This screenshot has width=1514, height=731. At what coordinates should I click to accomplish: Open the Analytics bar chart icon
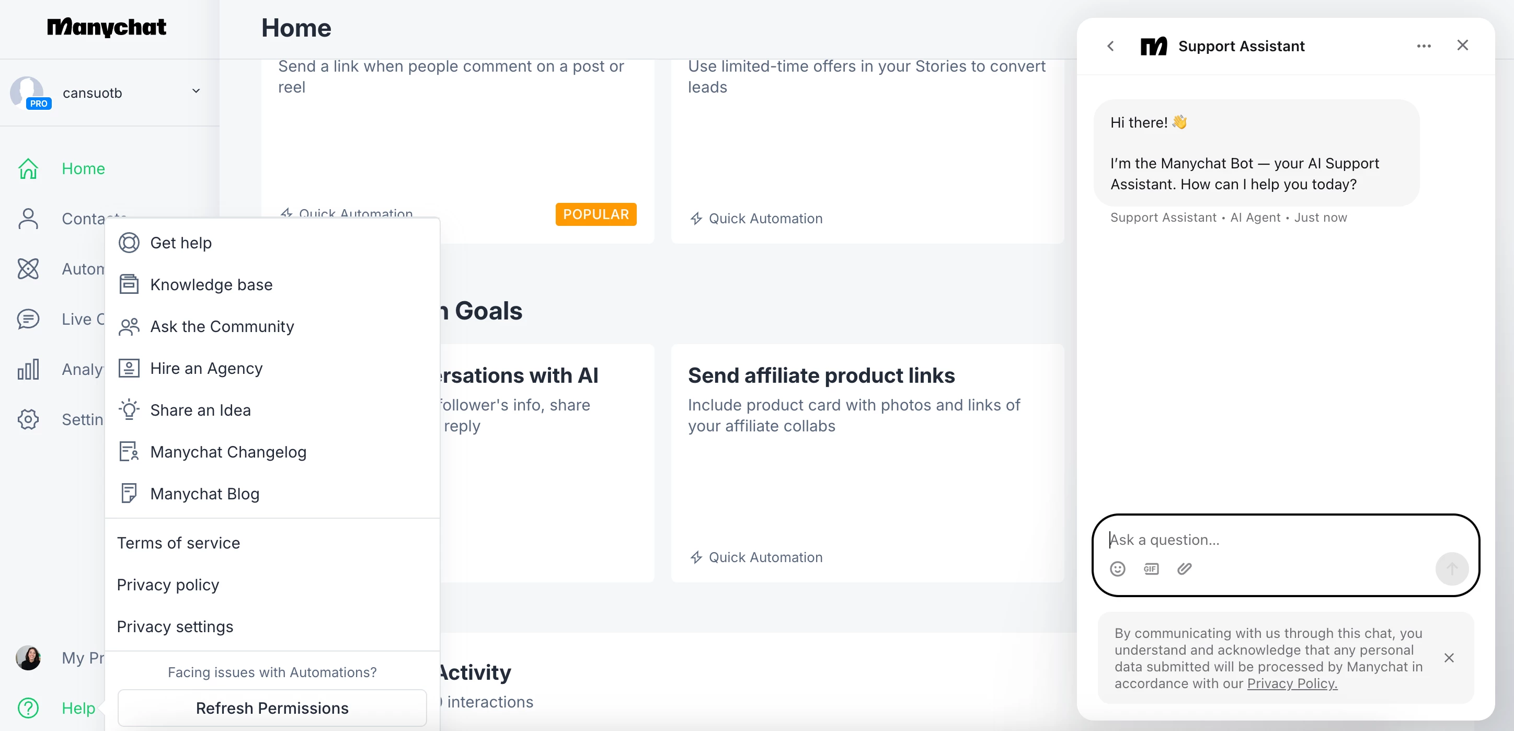click(x=28, y=369)
